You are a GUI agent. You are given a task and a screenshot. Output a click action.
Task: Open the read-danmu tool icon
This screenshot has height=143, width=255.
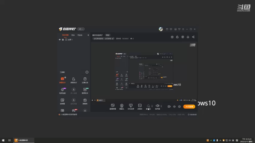click(62, 101)
